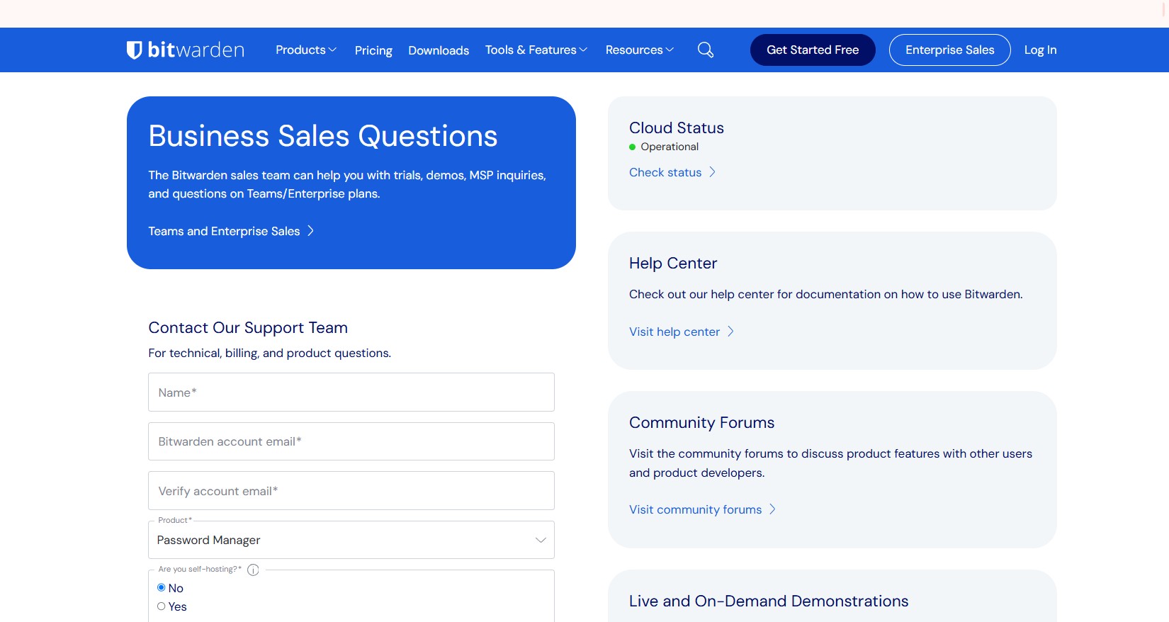Click the Operational status text

coord(670,147)
